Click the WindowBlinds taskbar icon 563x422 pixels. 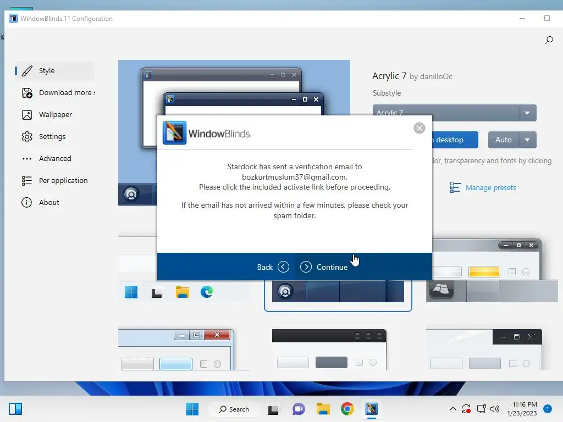tap(372, 409)
